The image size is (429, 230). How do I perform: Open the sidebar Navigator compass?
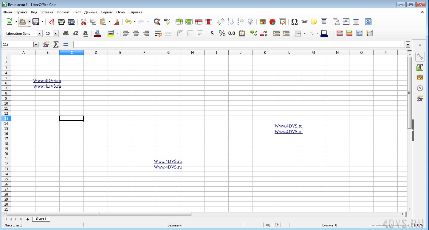click(x=420, y=88)
